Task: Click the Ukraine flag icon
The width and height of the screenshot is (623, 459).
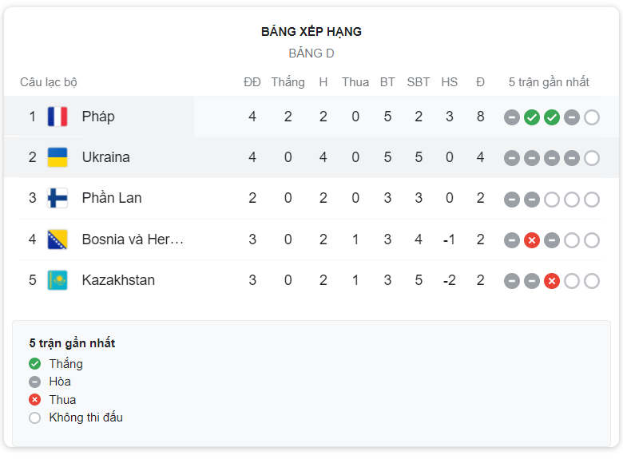Action: [x=58, y=157]
